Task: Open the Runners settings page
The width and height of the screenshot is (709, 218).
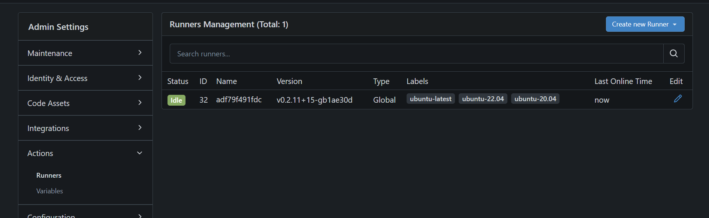Action: [49, 175]
